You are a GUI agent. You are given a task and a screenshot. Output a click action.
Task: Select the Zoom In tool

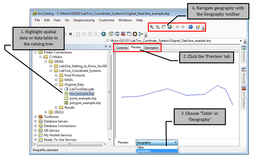151,27
